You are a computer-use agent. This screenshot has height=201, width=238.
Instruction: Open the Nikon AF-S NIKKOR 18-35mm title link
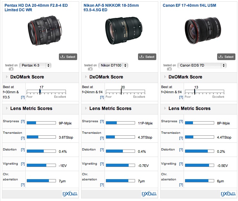click(111, 8)
